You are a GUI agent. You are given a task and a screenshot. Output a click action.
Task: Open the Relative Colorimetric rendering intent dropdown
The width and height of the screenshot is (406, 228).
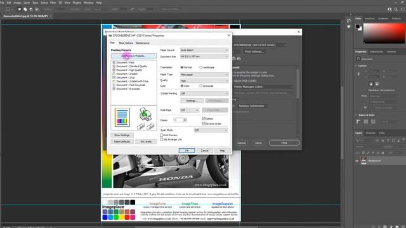(252, 106)
